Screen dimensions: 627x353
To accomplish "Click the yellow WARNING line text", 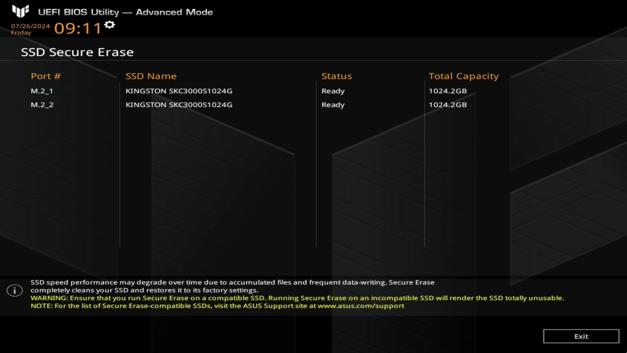I will (x=297, y=298).
